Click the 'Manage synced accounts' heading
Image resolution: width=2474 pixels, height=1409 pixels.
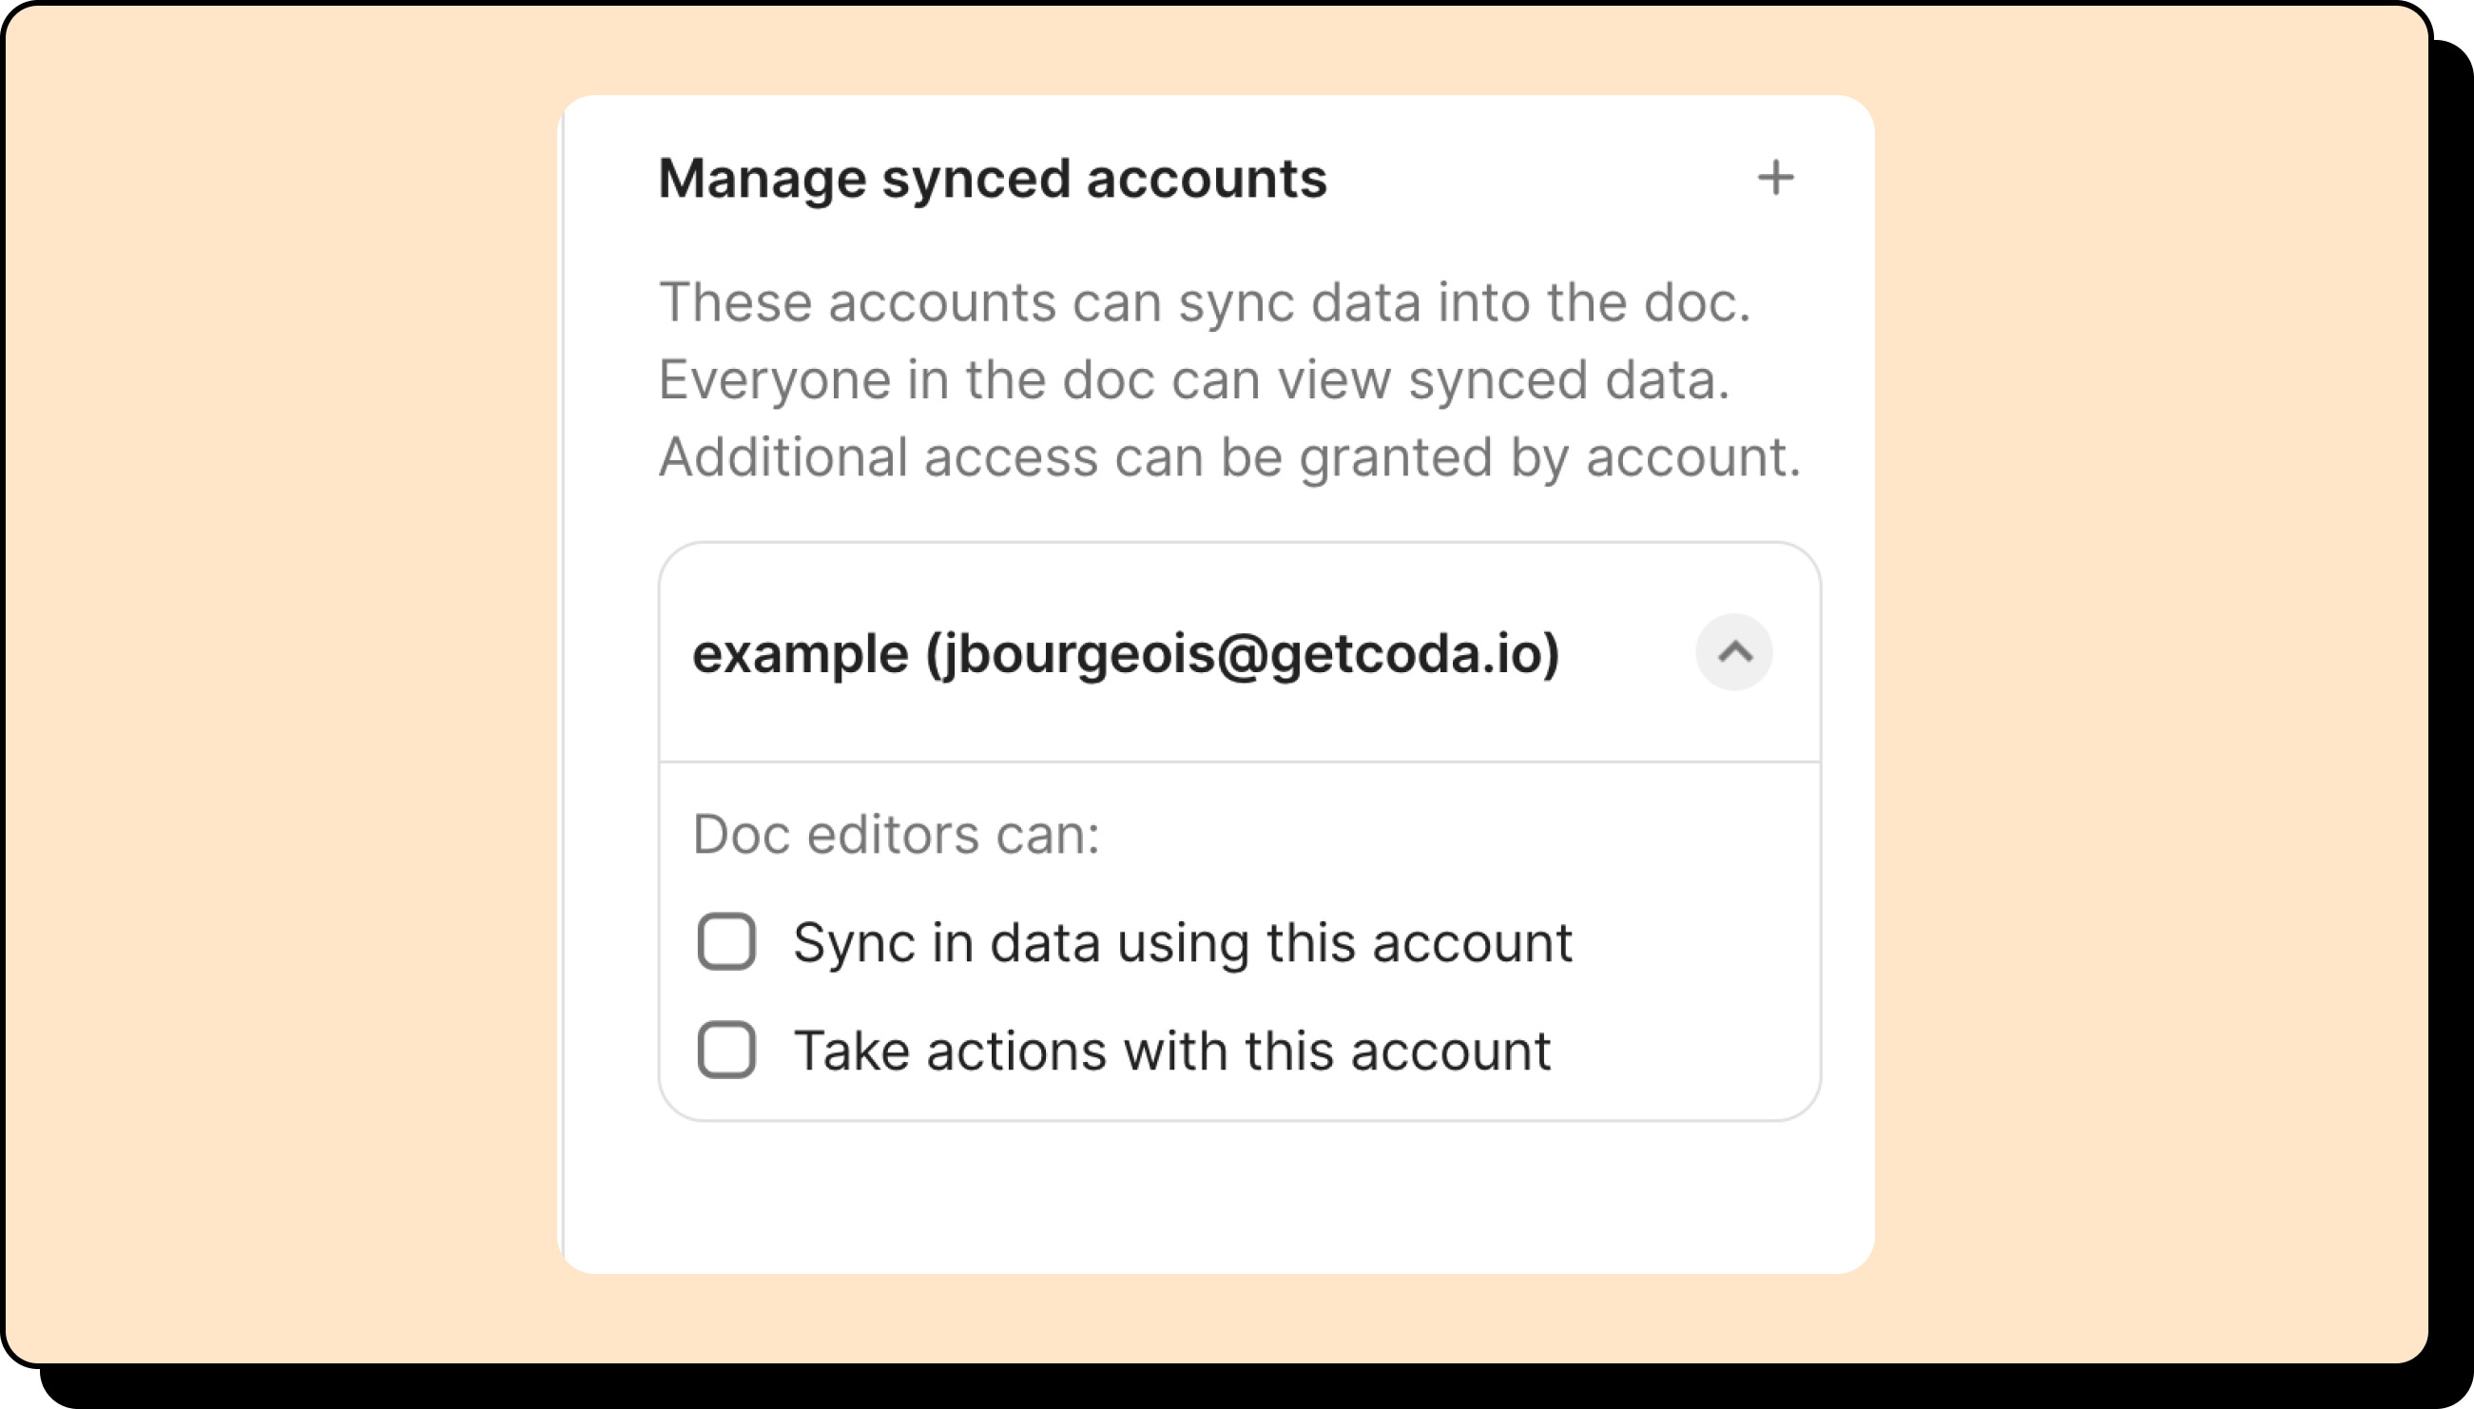[x=992, y=179]
